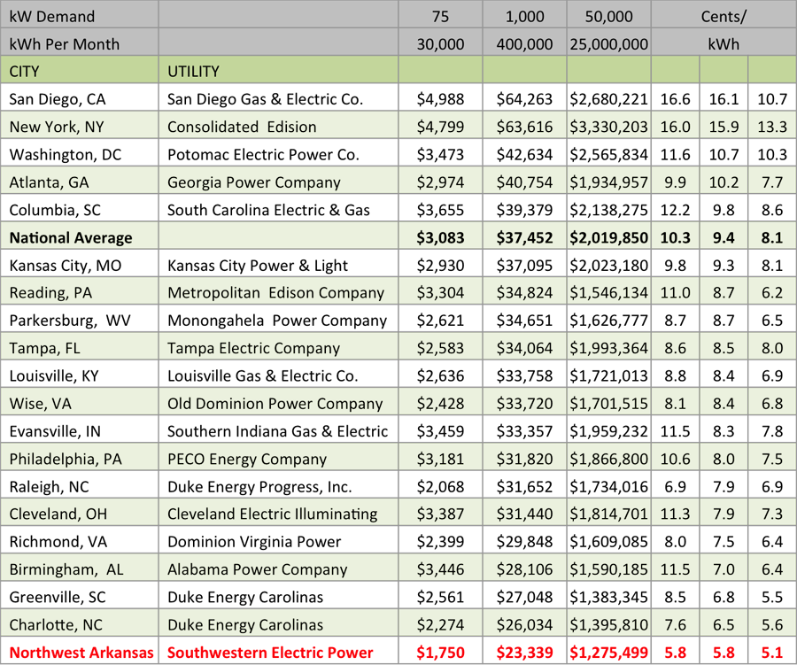Click 'Kansas City Power & Light' cell
This screenshot has width=797, height=665.
(279, 265)
